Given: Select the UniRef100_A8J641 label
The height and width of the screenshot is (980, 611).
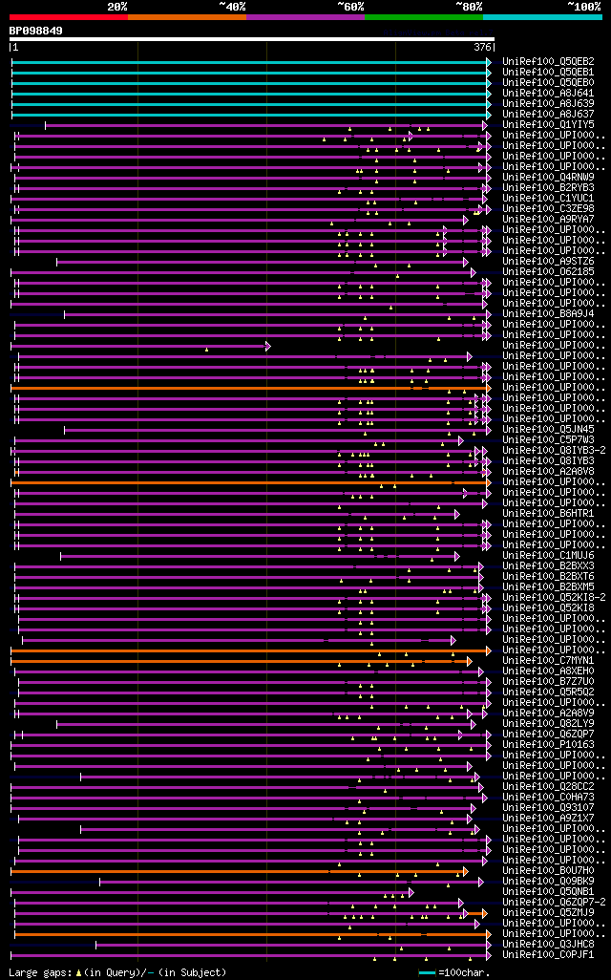Looking at the screenshot, I should tap(548, 93).
